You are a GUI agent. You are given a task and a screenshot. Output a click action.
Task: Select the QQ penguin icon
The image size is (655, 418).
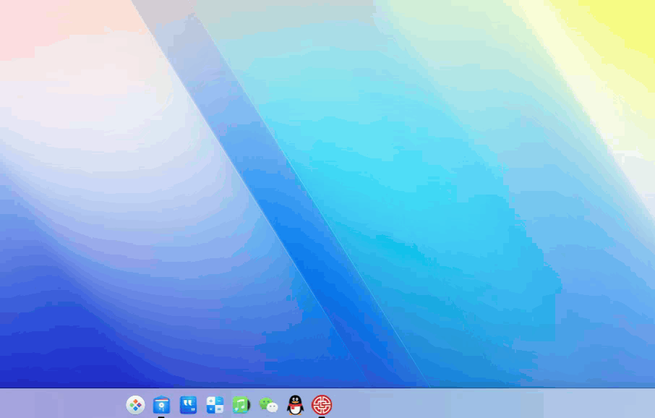tap(294, 405)
